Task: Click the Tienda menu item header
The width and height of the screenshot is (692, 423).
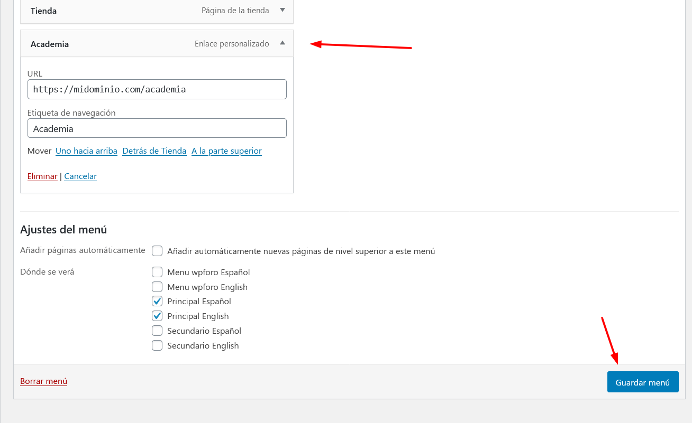Action: [157, 11]
